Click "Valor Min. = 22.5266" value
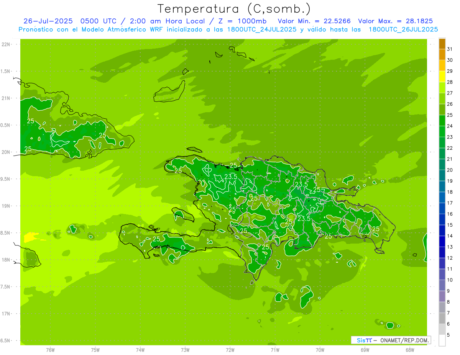Image resolution: width=460 pixels, height=355 pixels. [x=314, y=21]
